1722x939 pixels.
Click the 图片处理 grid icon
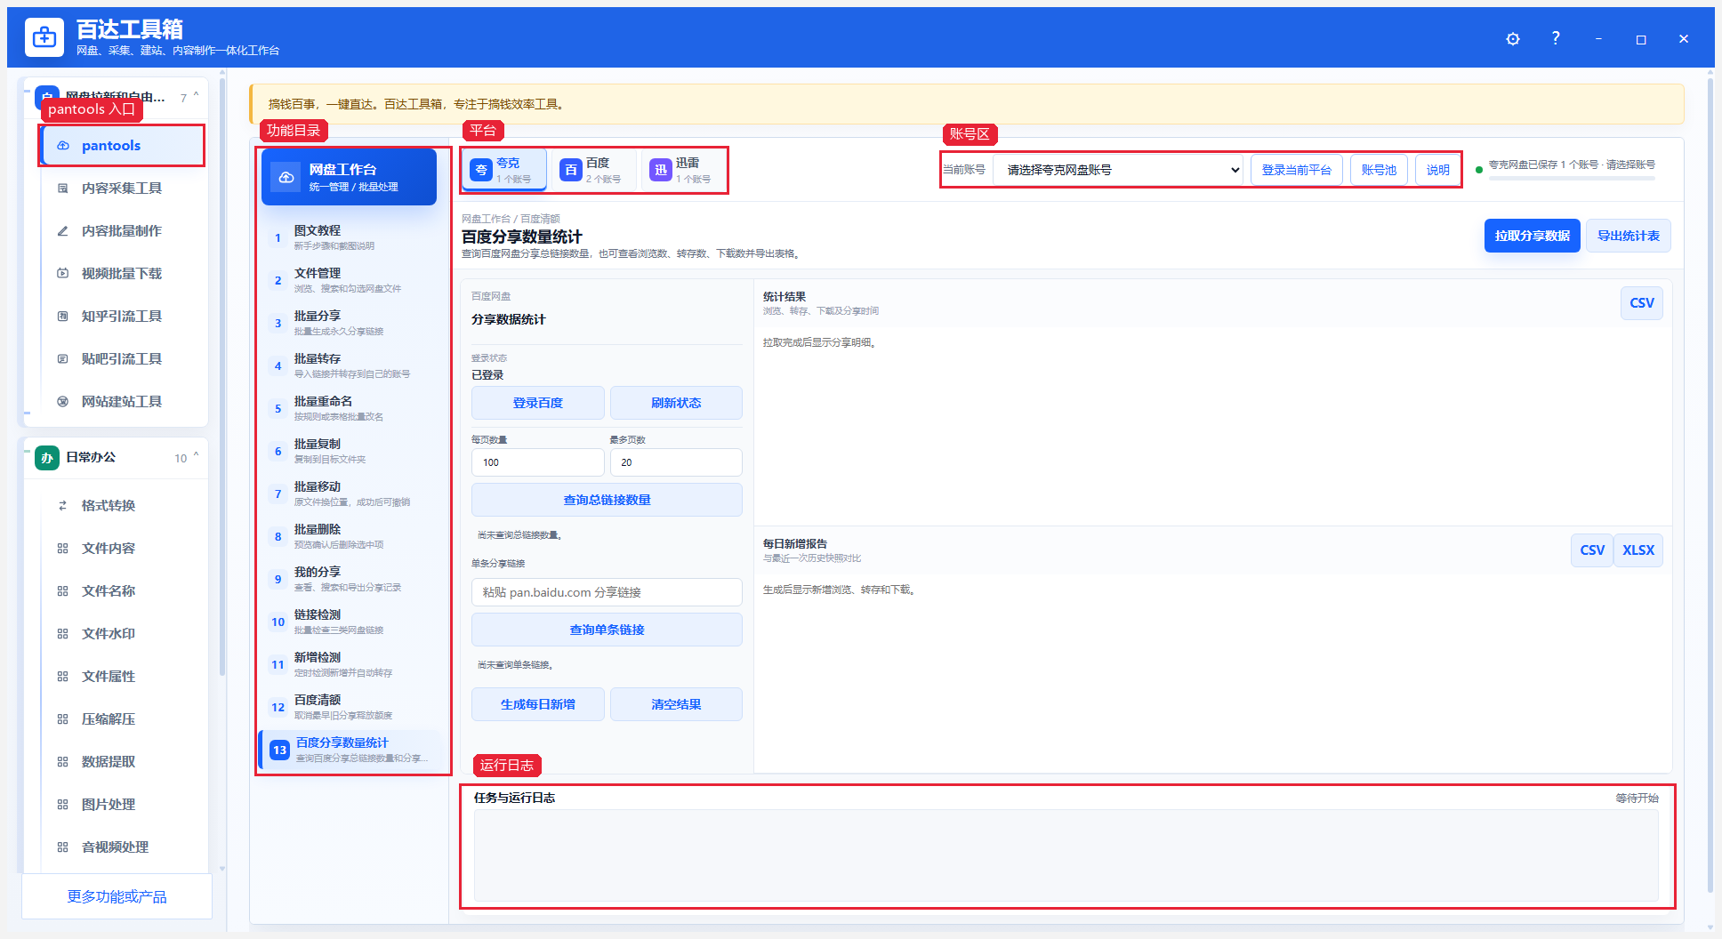pos(63,805)
